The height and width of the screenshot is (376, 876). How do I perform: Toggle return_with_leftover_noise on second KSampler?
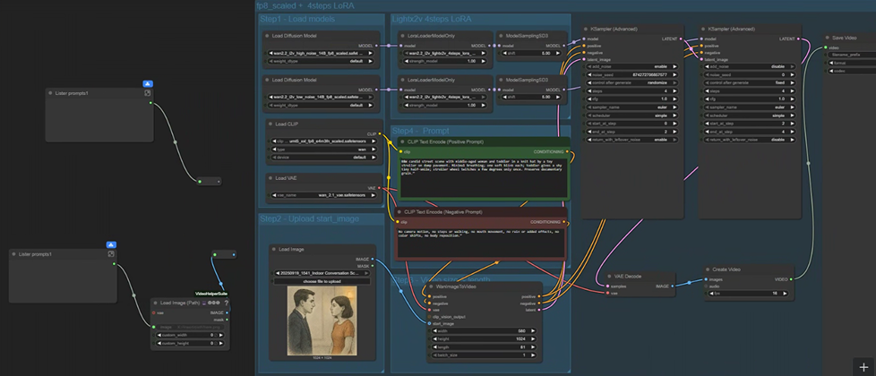(744, 140)
